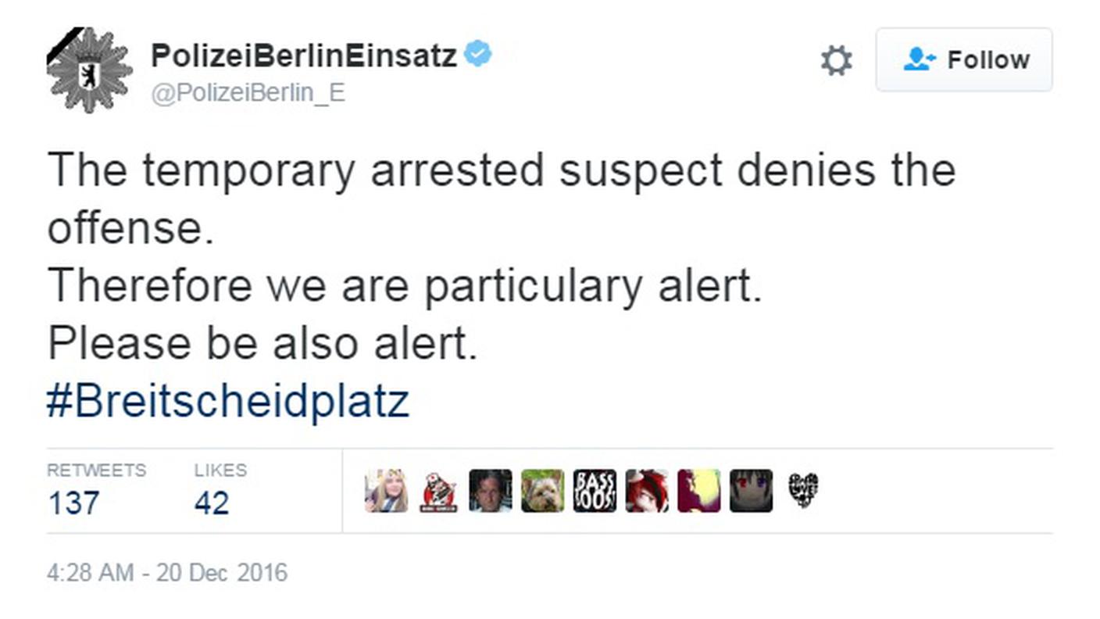This screenshot has width=1100, height=619.
Task: Open the maroon and yellow avatar
Action: point(699,491)
